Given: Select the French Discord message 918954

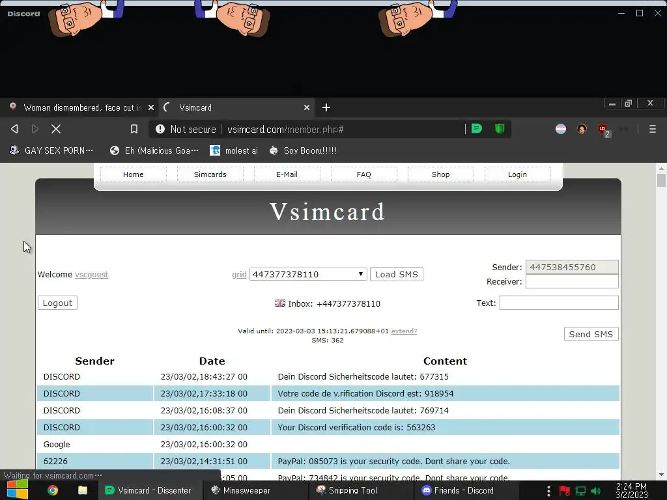Looking at the screenshot, I should pyautogui.click(x=365, y=394).
